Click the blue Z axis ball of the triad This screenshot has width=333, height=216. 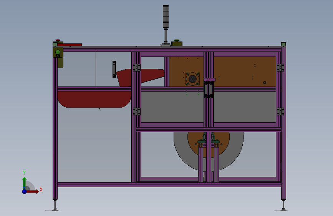pos(25,191)
